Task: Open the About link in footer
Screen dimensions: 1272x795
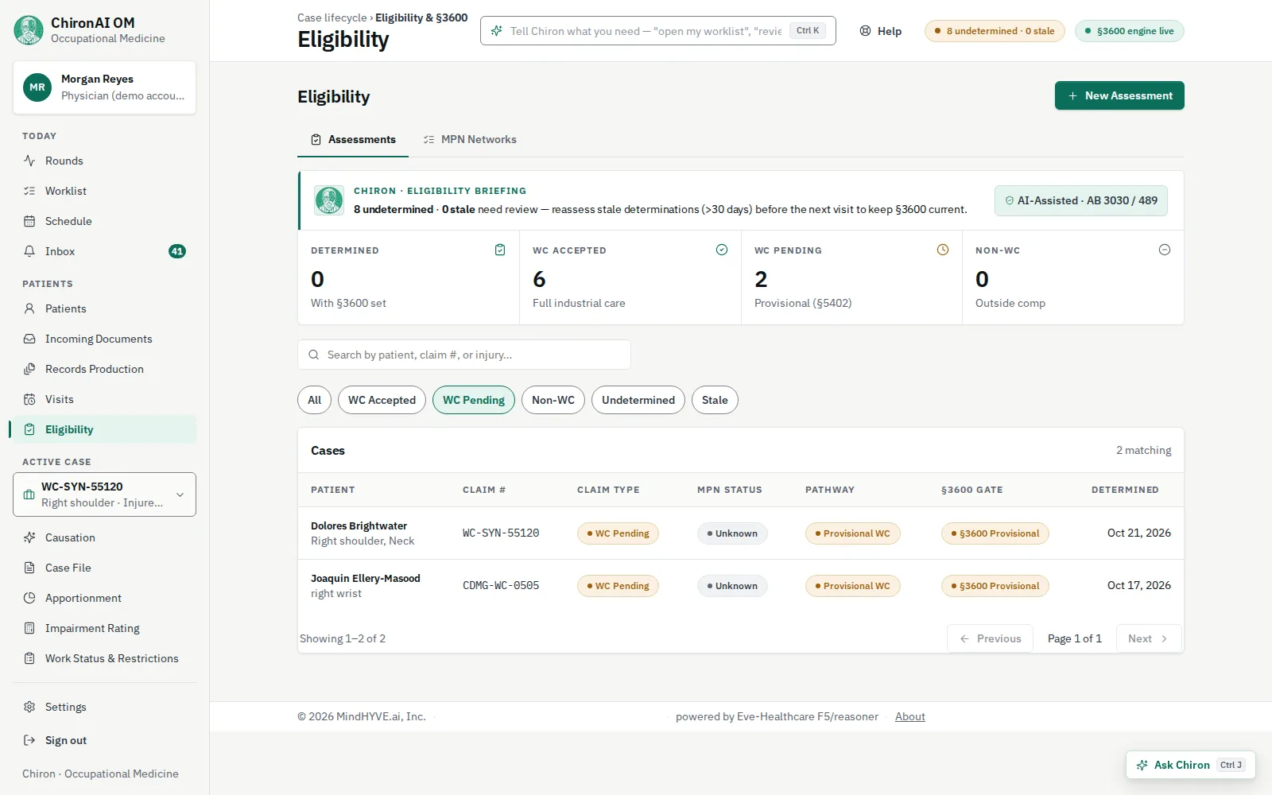Action: 910,716
